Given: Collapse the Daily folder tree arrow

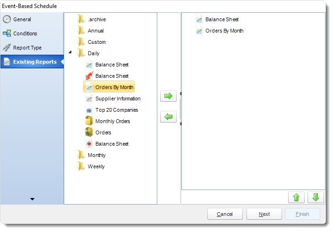Looking at the screenshot, I should [70, 52].
